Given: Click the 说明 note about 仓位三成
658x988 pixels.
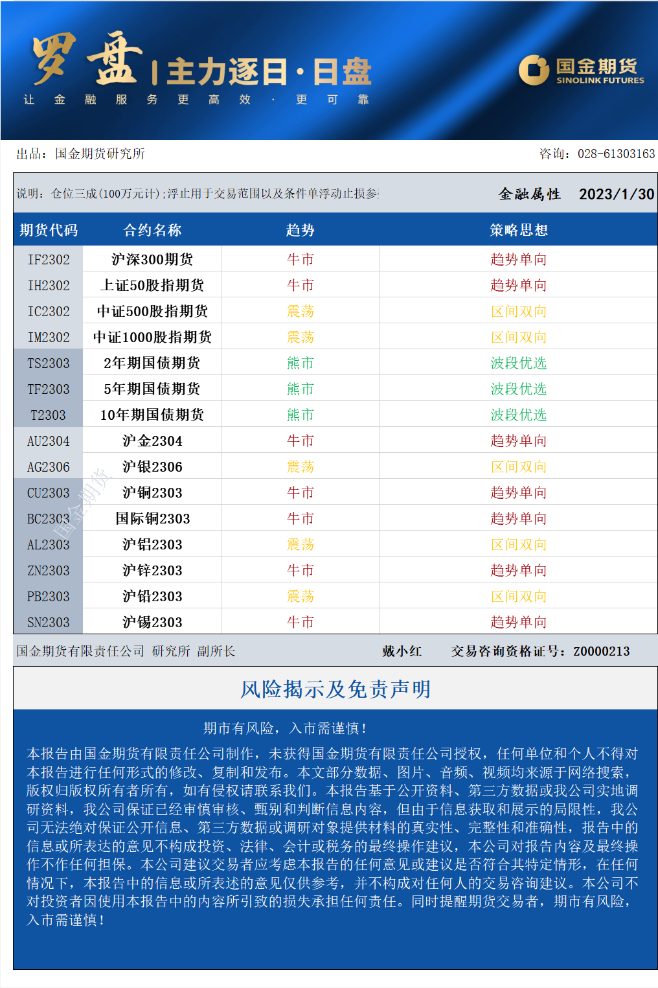Looking at the screenshot, I should [198, 193].
